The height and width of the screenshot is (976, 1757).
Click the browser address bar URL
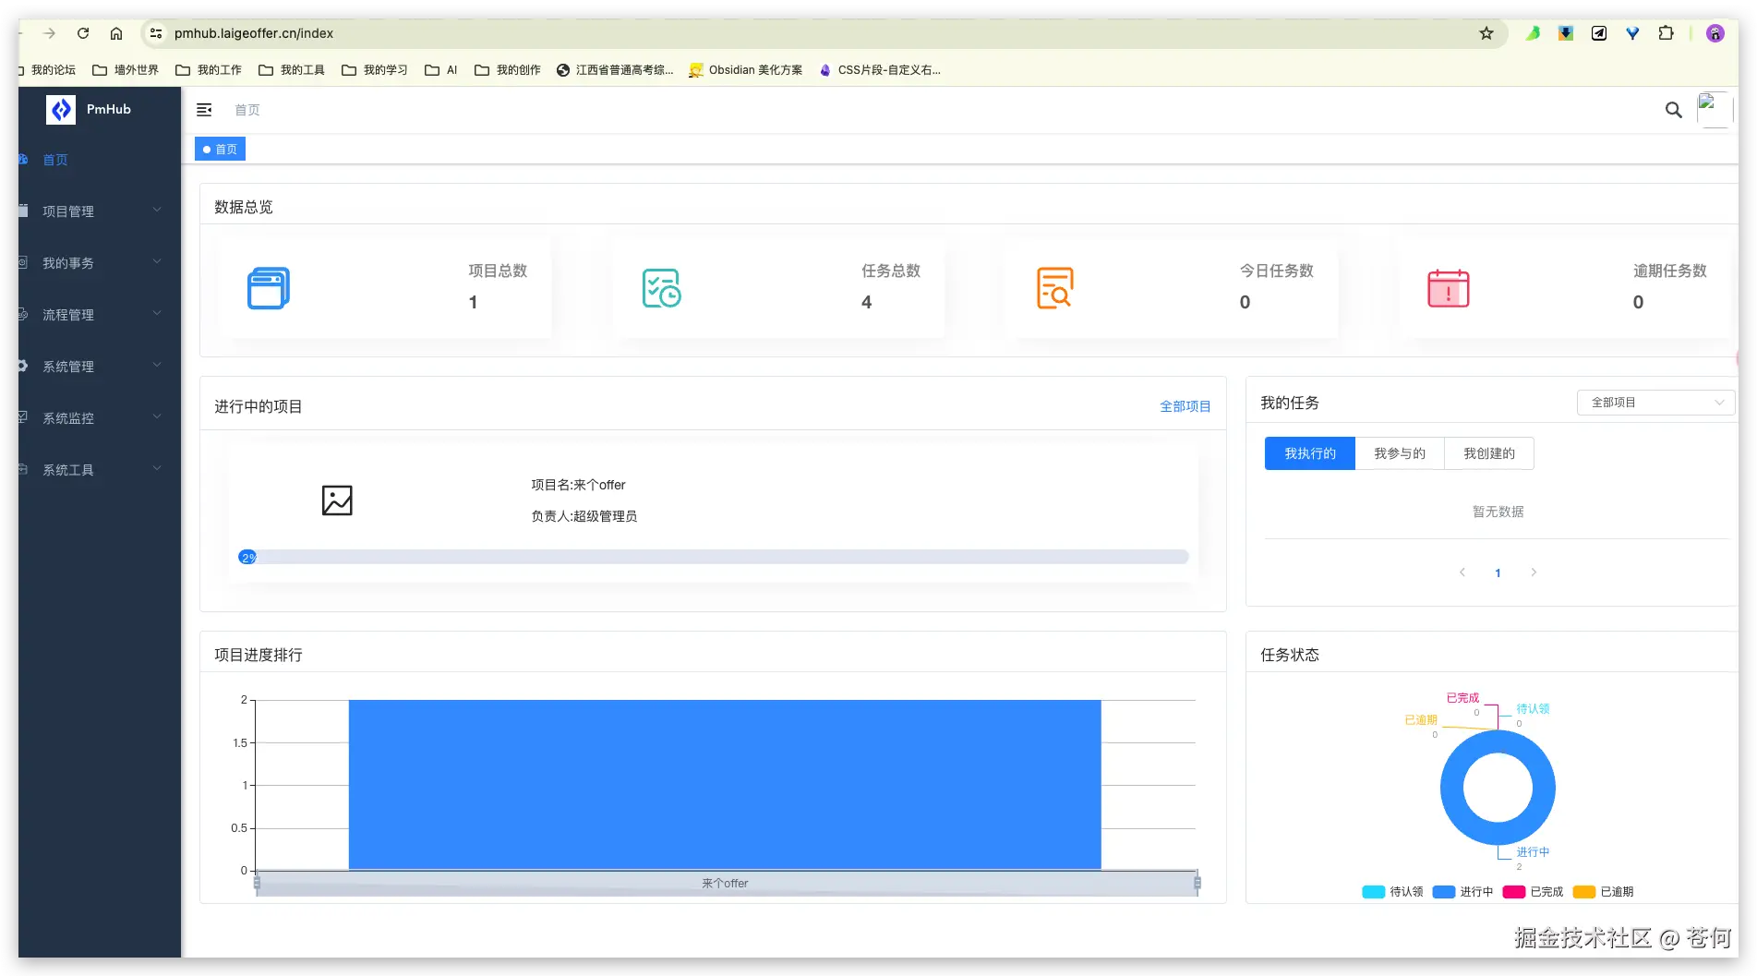pyautogui.click(x=254, y=33)
